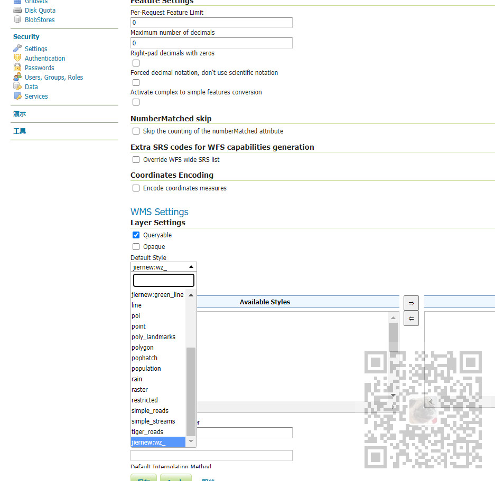Move style right with arrow button
This screenshot has width=495, height=481.
click(411, 303)
